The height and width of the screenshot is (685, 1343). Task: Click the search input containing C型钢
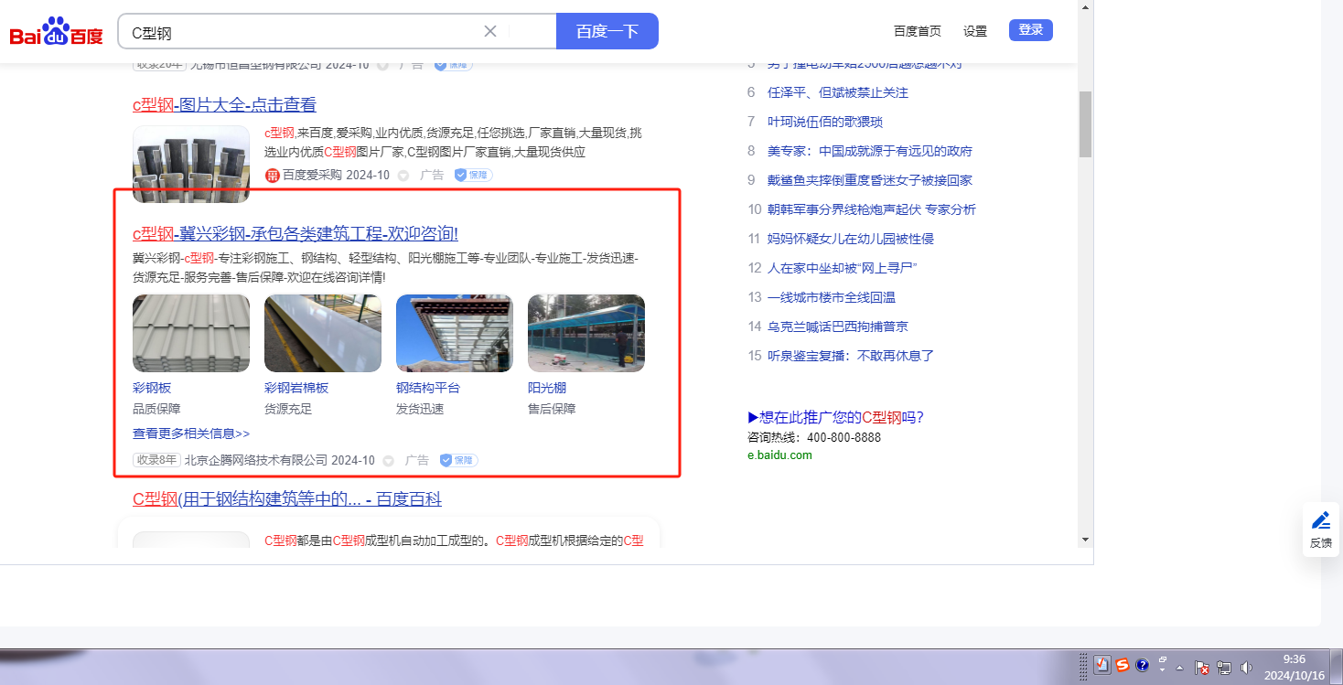pos(302,32)
